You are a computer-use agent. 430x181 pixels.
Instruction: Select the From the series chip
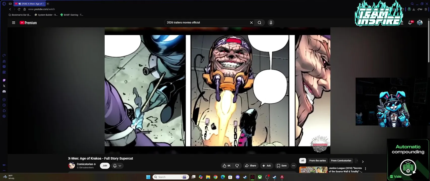318,161
